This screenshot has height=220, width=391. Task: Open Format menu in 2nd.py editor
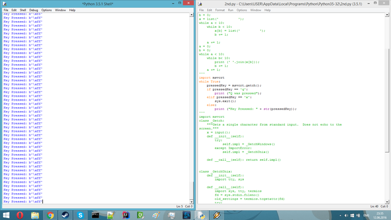(220, 10)
